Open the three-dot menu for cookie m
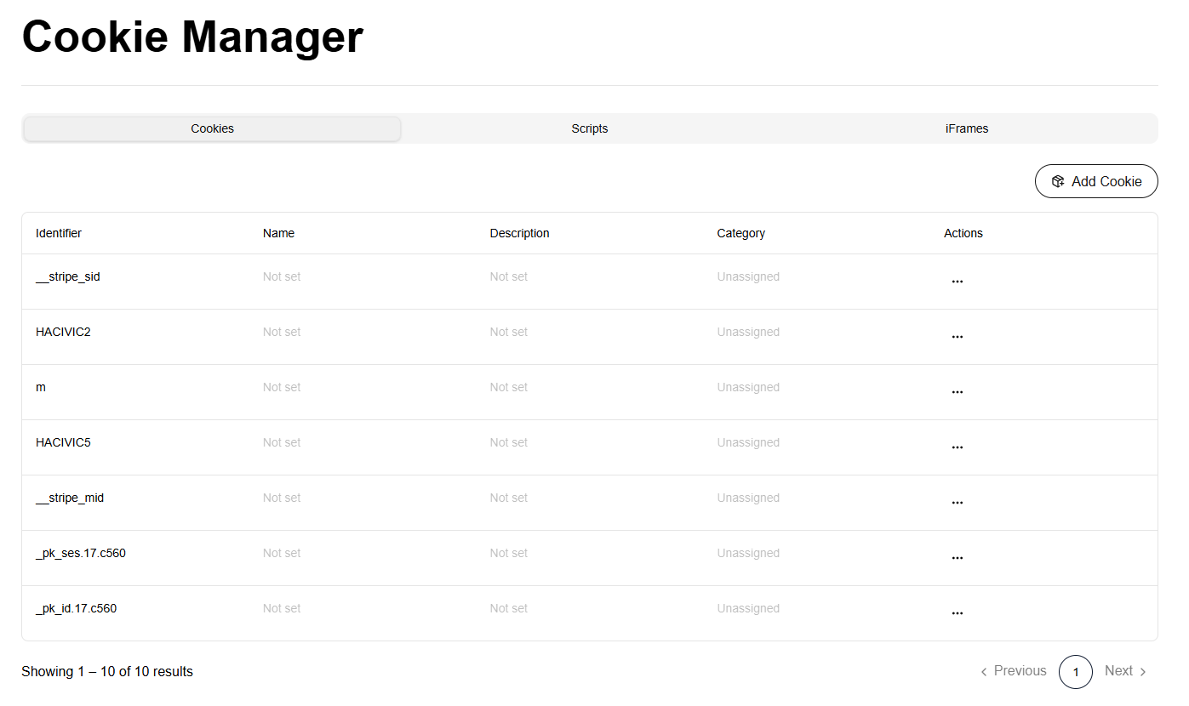 957,392
